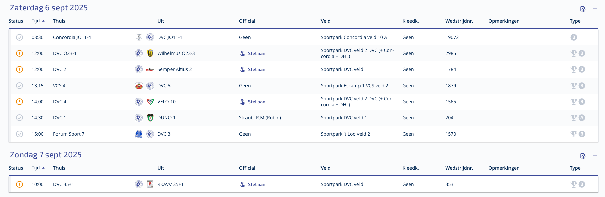Click the orange warning status for DVC O23-1
This screenshot has height=197, width=605.
20,53
